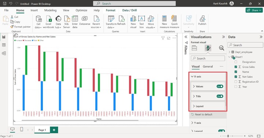Switch to Report view in left sidebar
The height and width of the screenshot is (138, 264).
[4, 37]
